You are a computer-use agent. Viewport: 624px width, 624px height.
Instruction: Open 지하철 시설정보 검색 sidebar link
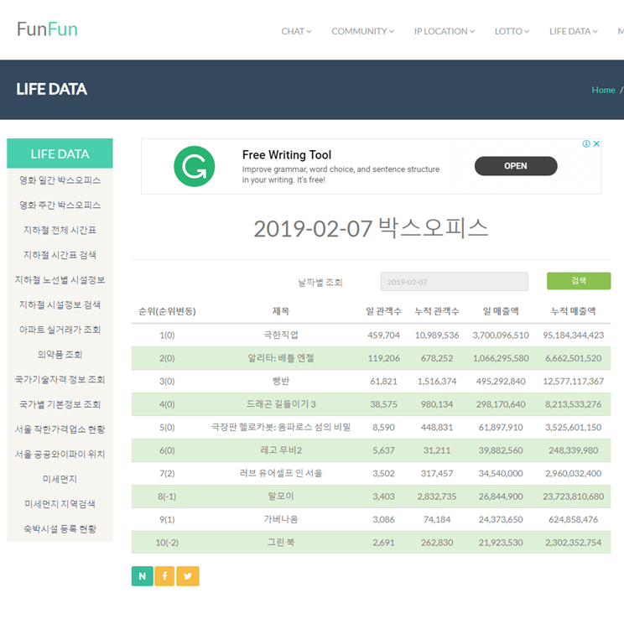pos(60,304)
